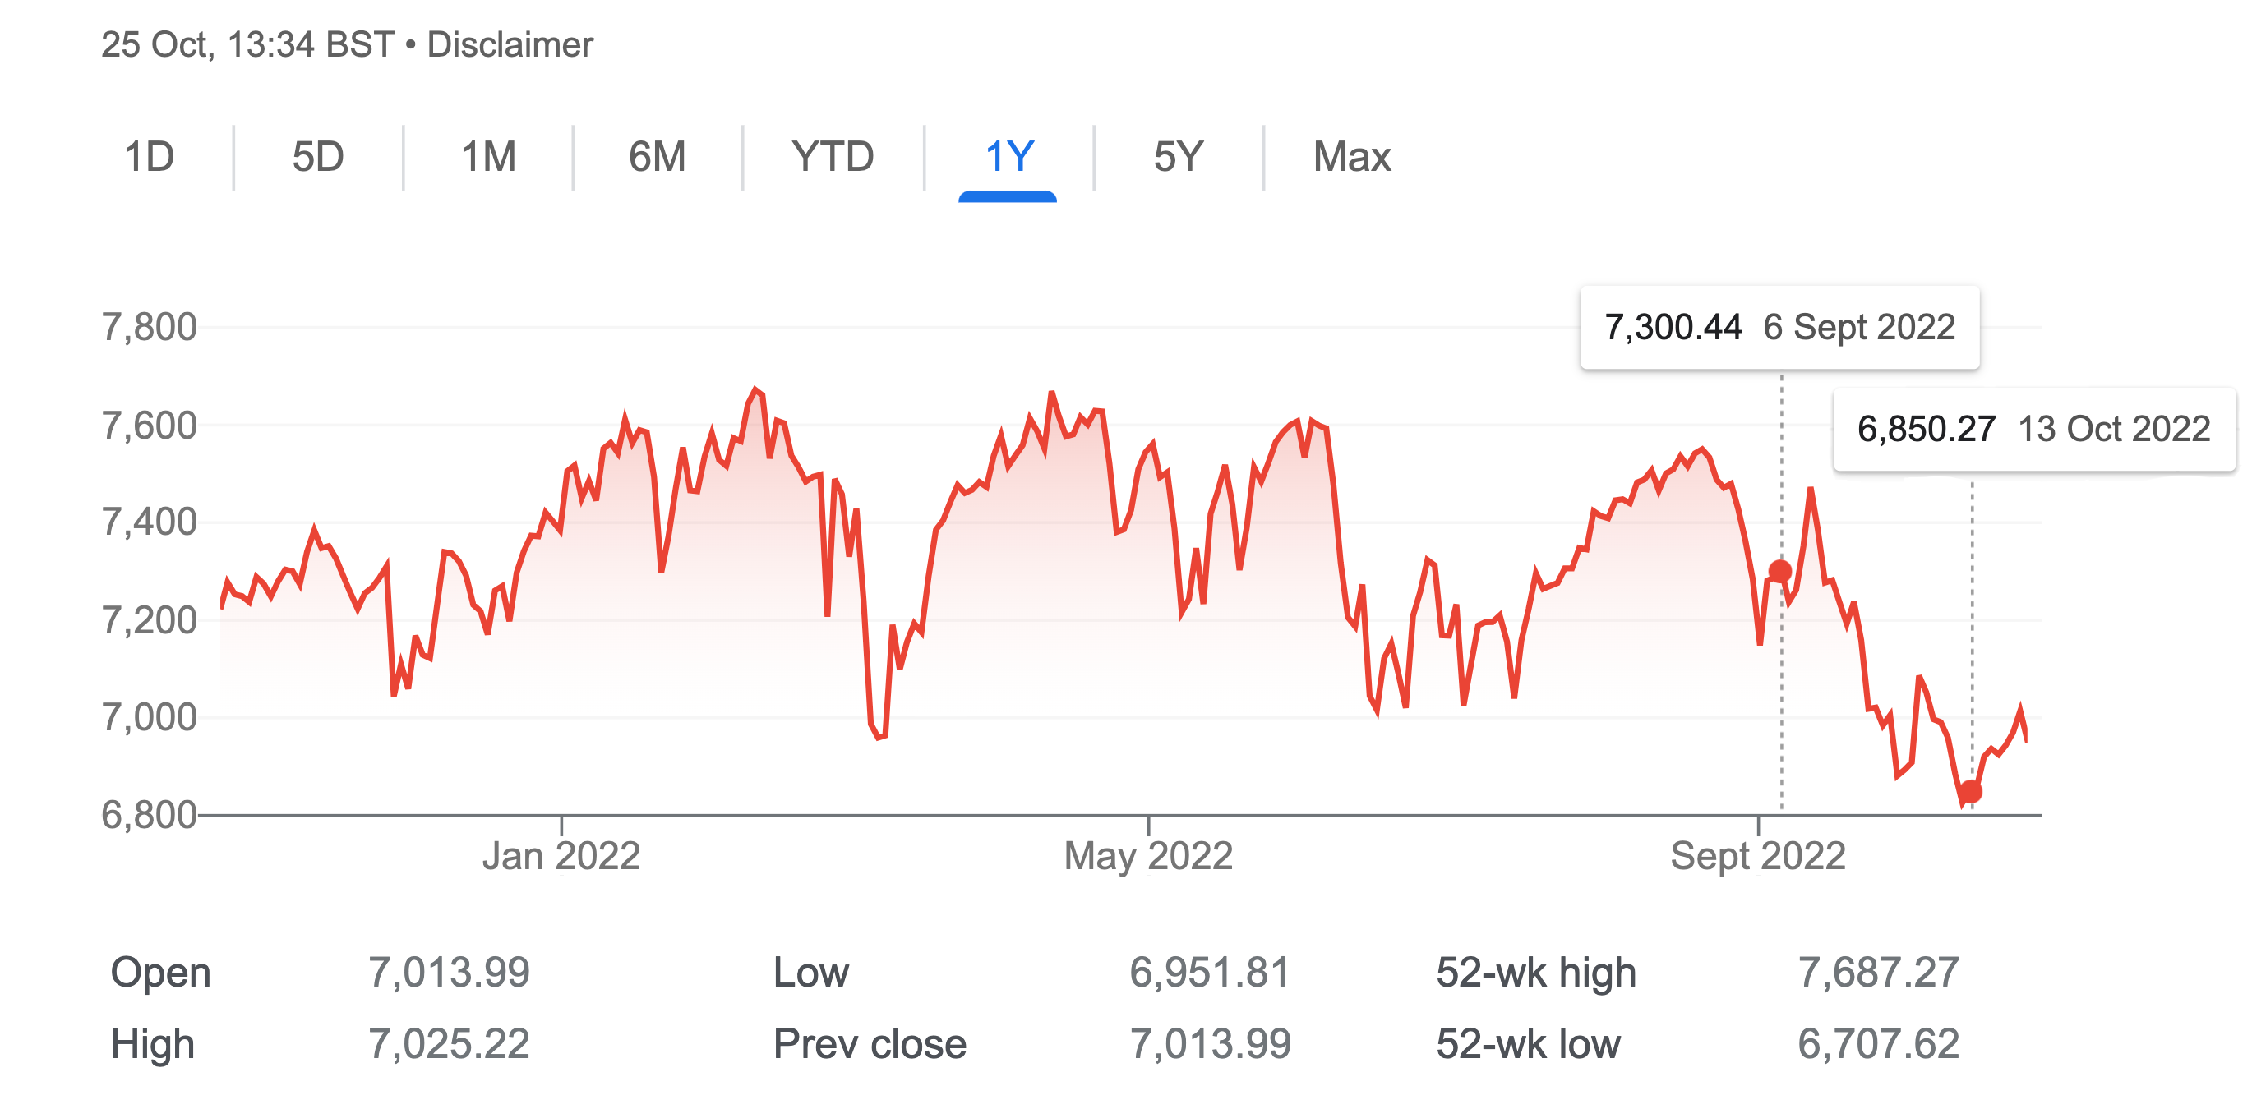The height and width of the screenshot is (1109, 2252).
Task: Show the 1M chart view
Action: click(x=488, y=157)
